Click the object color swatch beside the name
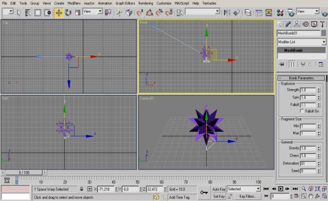The height and width of the screenshot is (201, 328). click(x=324, y=33)
